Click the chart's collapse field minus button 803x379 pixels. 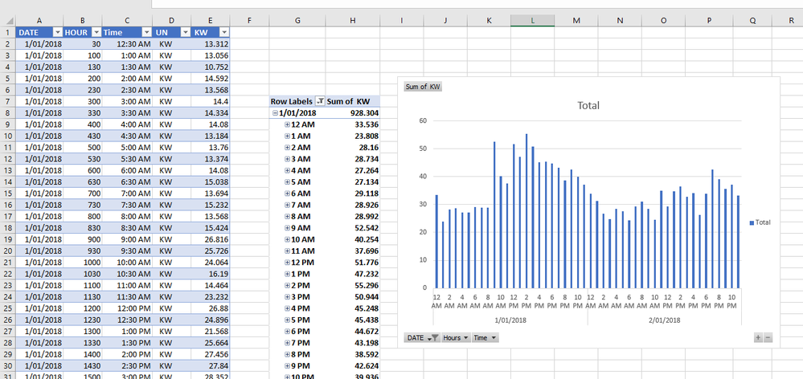pyautogui.click(x=767, y=338)
